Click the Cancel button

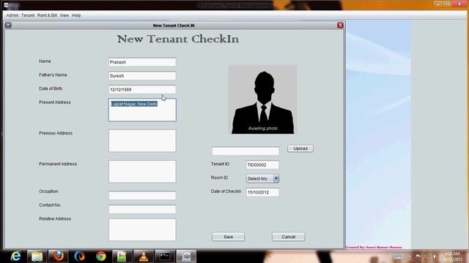click(288, 237)
